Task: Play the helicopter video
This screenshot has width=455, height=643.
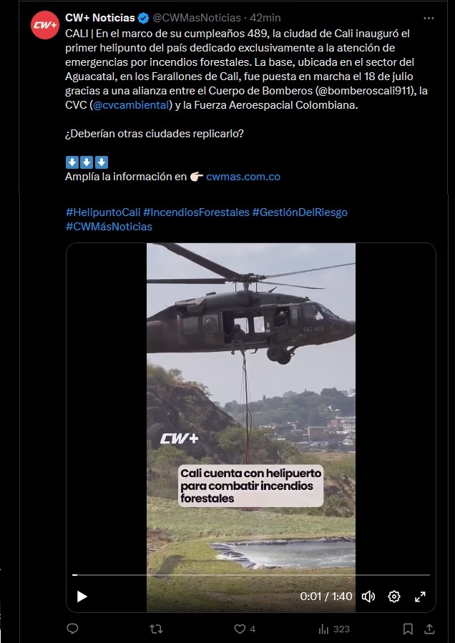Action: tap(82, 597)
